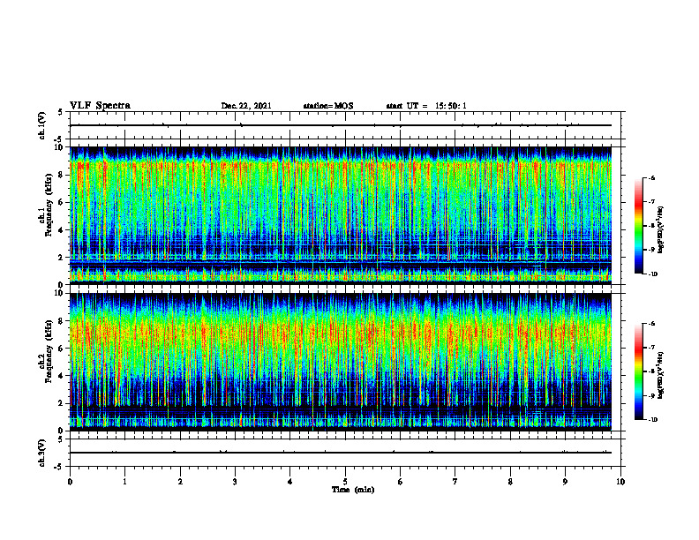The image size is (699, 540).
Task: Click the "Time (min)" axis label
Action: point(353,490)
